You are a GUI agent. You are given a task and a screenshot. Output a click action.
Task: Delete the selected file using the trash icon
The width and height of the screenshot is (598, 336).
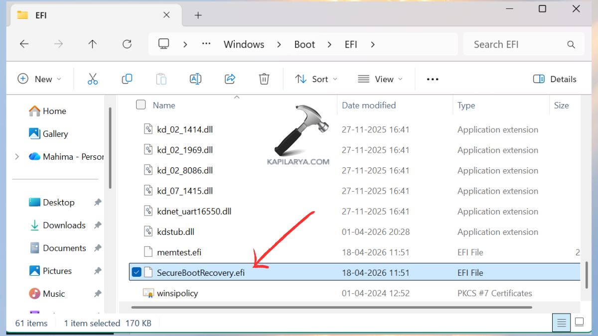pyautogui.click(x=264, y=79)
